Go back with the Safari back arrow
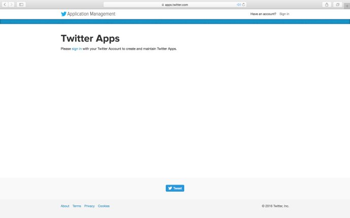 pyautogui.click(x=5, y=5)
